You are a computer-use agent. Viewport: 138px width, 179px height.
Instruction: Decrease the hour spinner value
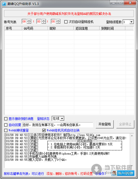coord(29,22)
